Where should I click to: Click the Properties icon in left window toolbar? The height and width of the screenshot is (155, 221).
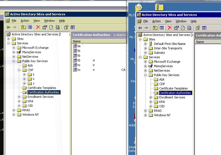tap(45, 27)
